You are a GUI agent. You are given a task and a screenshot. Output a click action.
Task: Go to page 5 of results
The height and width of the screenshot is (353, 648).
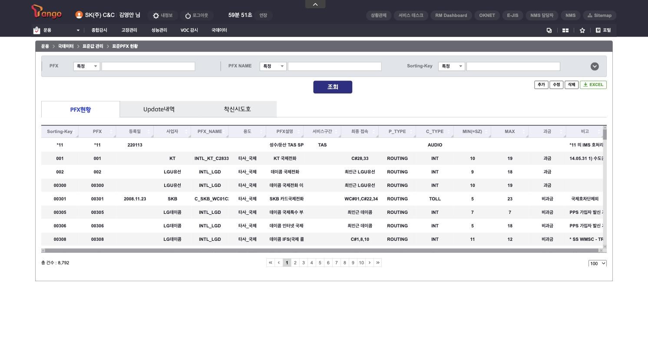320,263
